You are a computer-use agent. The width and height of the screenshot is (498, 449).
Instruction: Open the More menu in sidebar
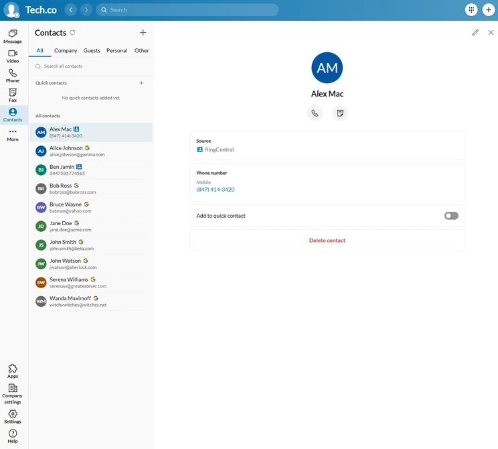(13, 135)
